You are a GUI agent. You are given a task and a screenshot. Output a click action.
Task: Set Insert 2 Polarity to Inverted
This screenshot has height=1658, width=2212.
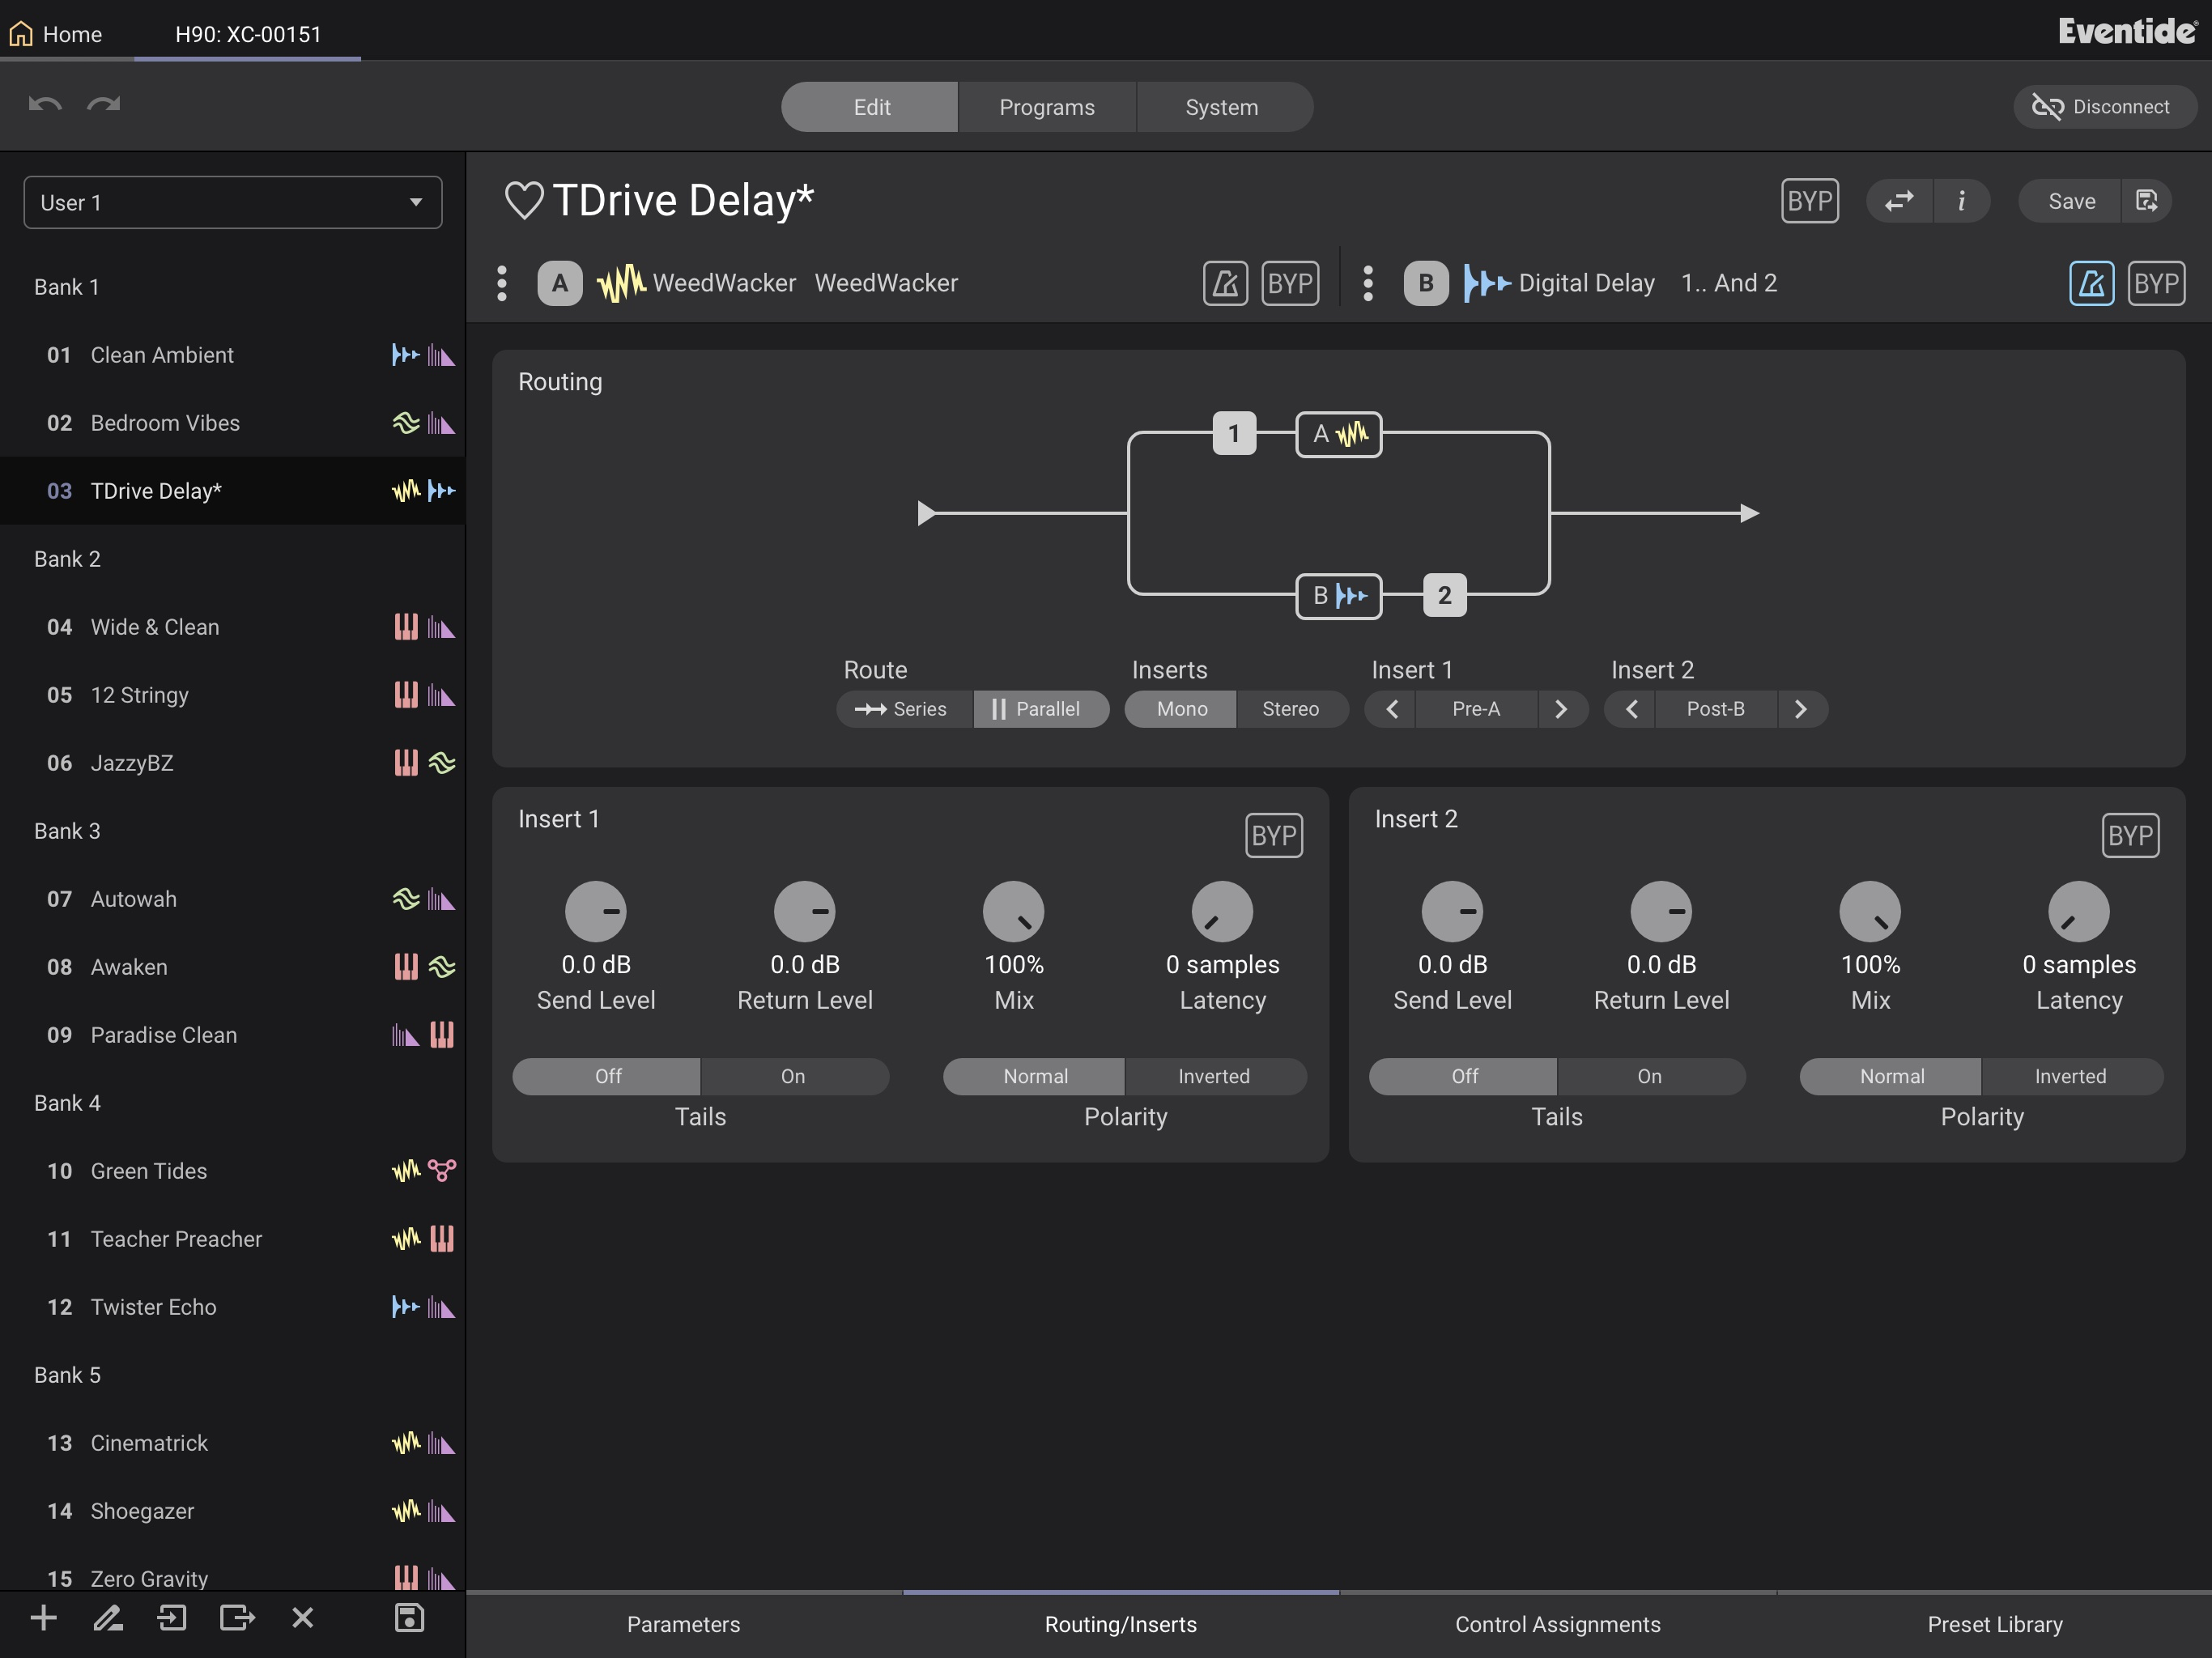[x=2071, y=1076]
